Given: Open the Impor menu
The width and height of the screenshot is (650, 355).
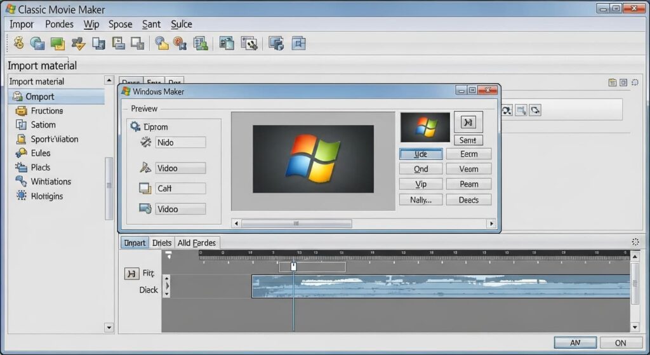Looking at the screenshot, I should [x=22, y=24].
